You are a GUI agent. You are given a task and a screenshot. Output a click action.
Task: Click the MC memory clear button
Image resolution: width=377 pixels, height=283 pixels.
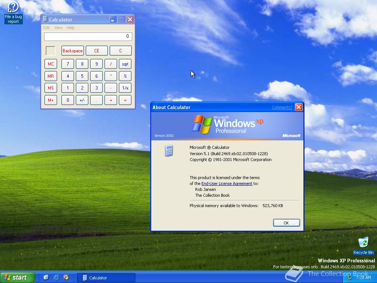[51, 64]
